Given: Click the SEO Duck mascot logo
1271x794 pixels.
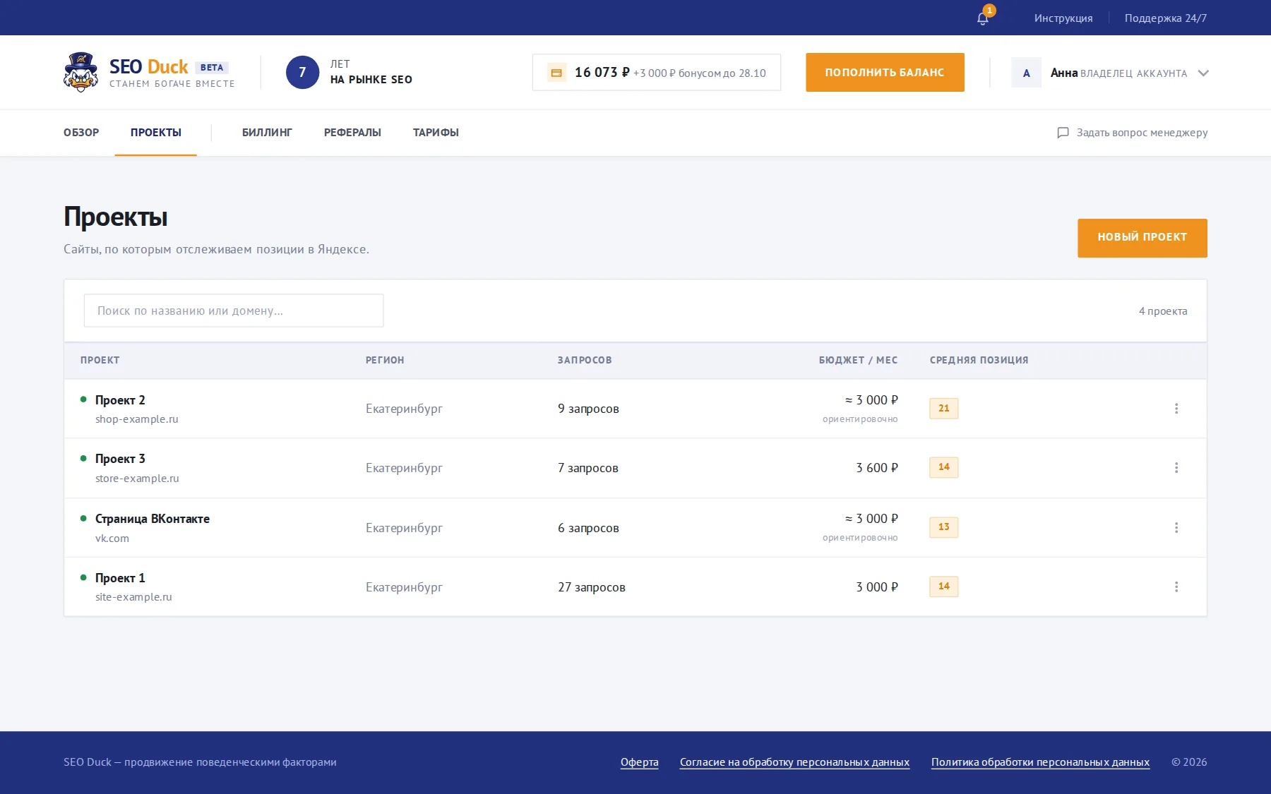Looking at the screenshot, I should click(80, 72).
